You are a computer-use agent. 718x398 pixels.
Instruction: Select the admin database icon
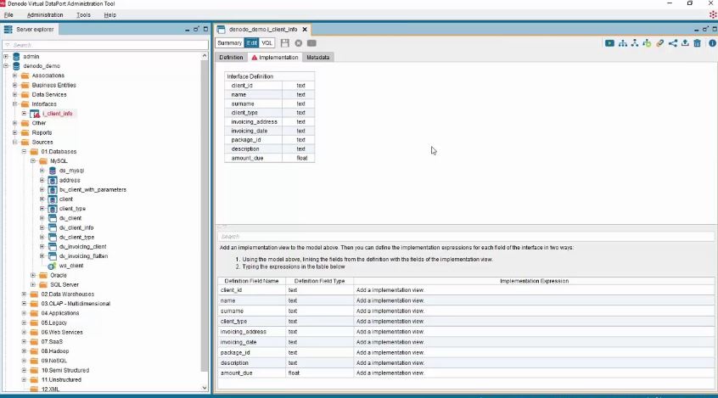(x=16, y=56)
